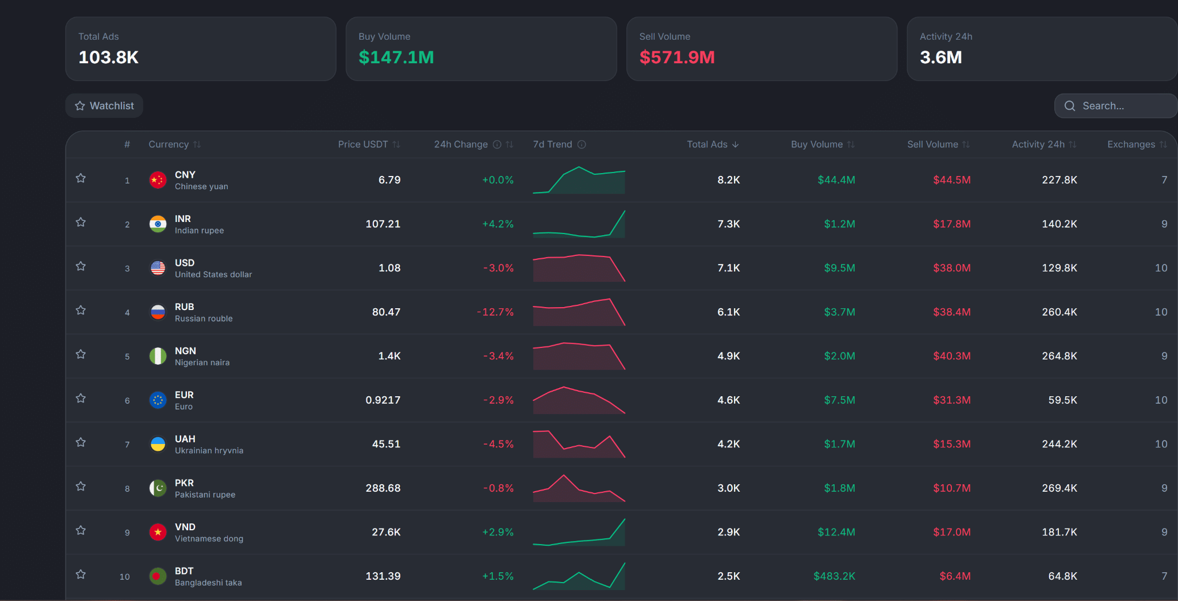Sort table by Exchanges column
Image resolution: width=1178 pixels, height=601 pixels.
pyautogui.click(x=1137, y=144)
